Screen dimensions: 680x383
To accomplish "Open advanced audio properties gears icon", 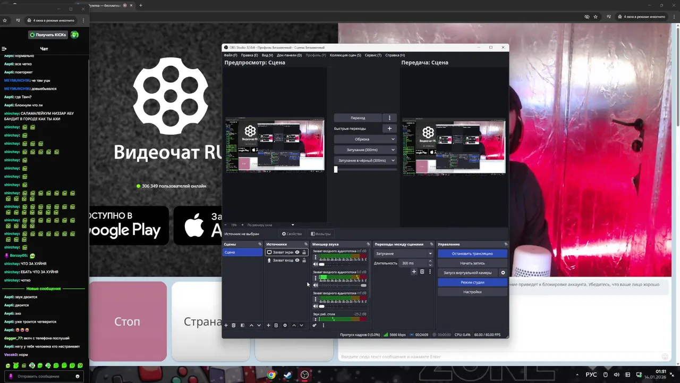I will (314, 325).
